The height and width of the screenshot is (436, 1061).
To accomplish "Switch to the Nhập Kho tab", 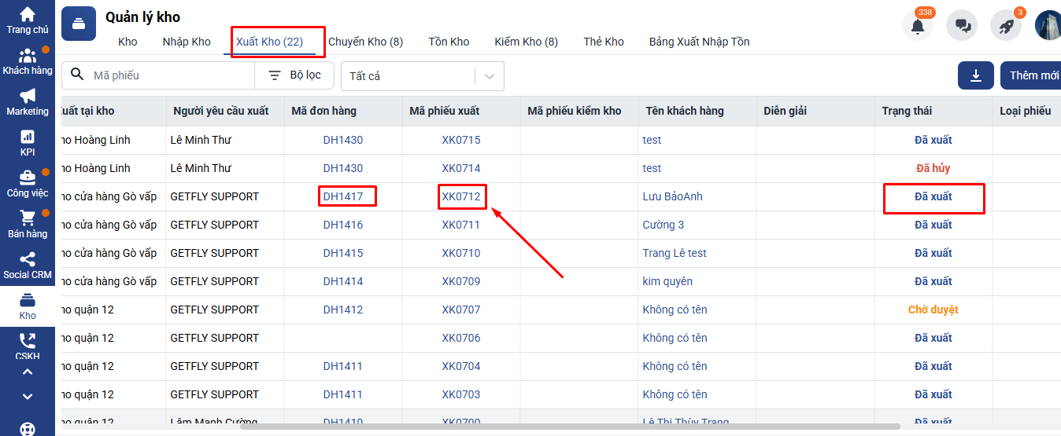I will pyautogui.click(x=187, y=42).
